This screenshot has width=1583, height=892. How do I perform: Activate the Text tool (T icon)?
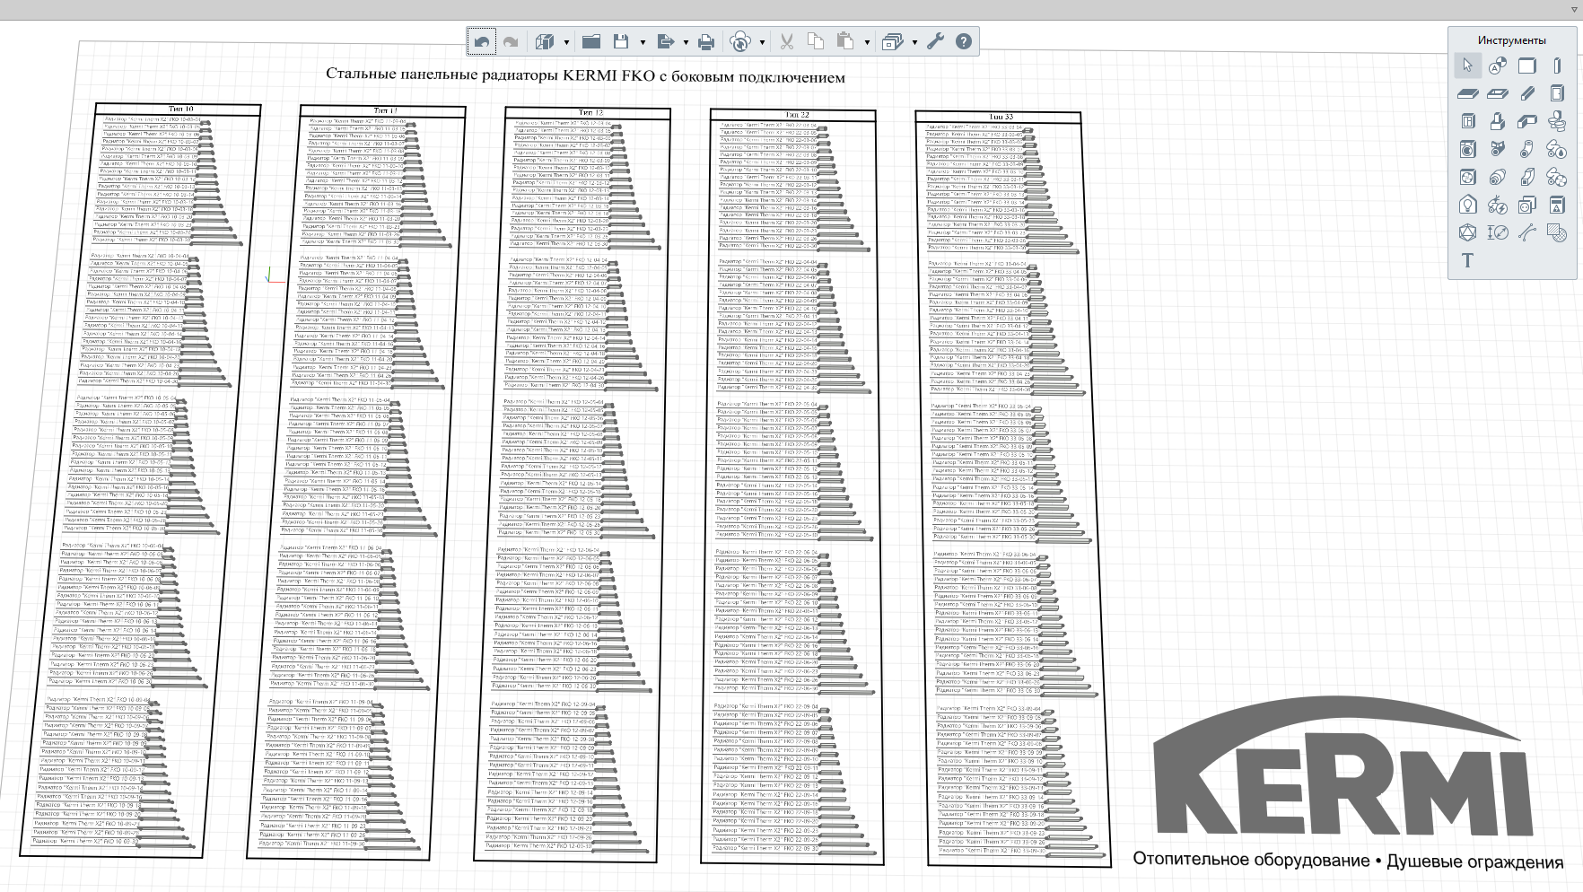pos(1467,260)
